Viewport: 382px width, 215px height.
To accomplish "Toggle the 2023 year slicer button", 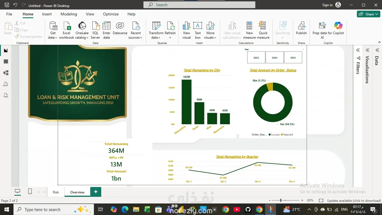I will click(x=256, y=57).
